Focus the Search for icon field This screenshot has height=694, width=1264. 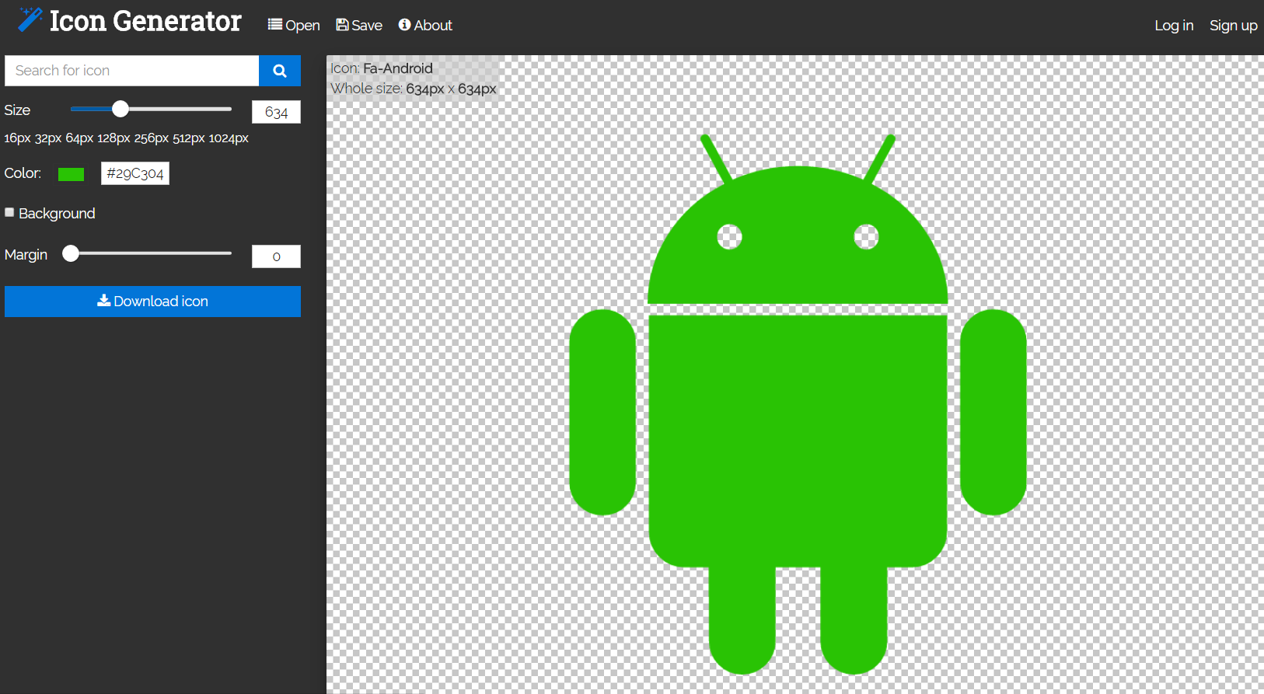click(x=132, y=71)
